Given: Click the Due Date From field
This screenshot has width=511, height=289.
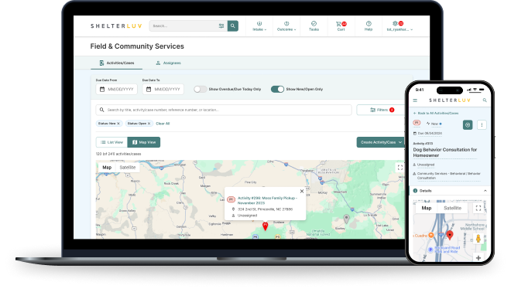Looking at the screenshot, I should [116, 89].
